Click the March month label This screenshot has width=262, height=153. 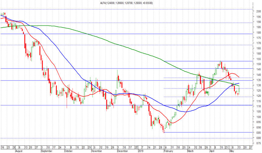click(x=190, y=151)
